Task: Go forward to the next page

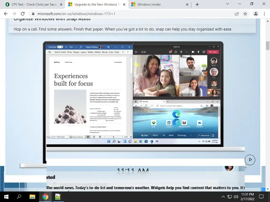Action: coord(14,14)
